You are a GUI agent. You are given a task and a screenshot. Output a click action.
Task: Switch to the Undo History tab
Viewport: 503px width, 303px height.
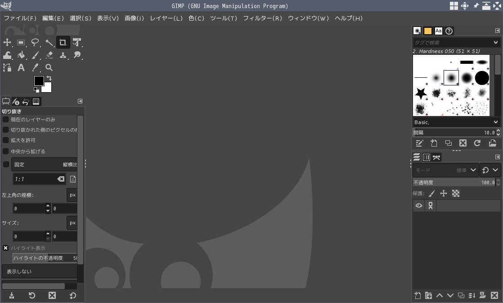point(26,102)
